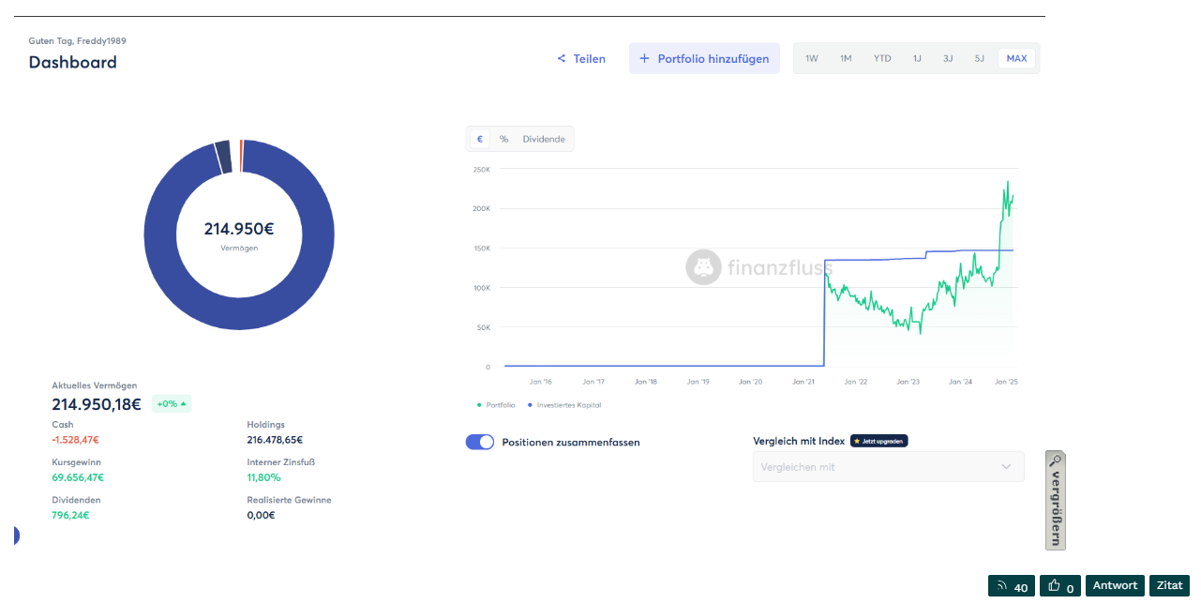
Task: Click the magnifier icon on vergrößern tab
Action: click(1055, 461)
